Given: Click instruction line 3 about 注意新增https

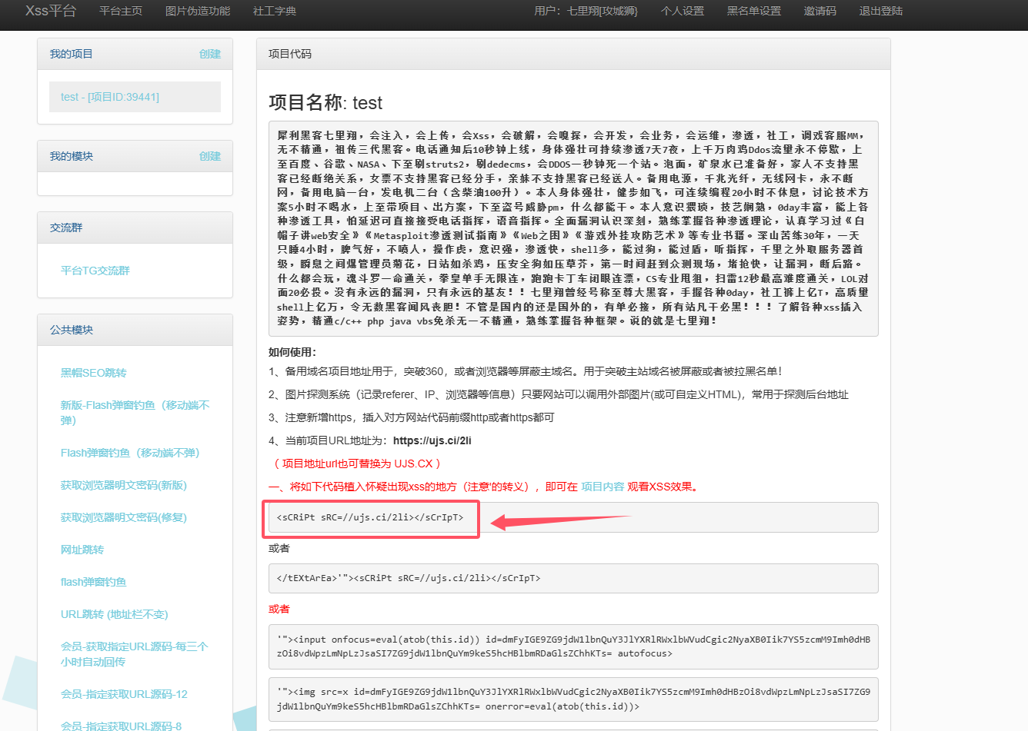Looking at the screenshot, I should 412,417.
